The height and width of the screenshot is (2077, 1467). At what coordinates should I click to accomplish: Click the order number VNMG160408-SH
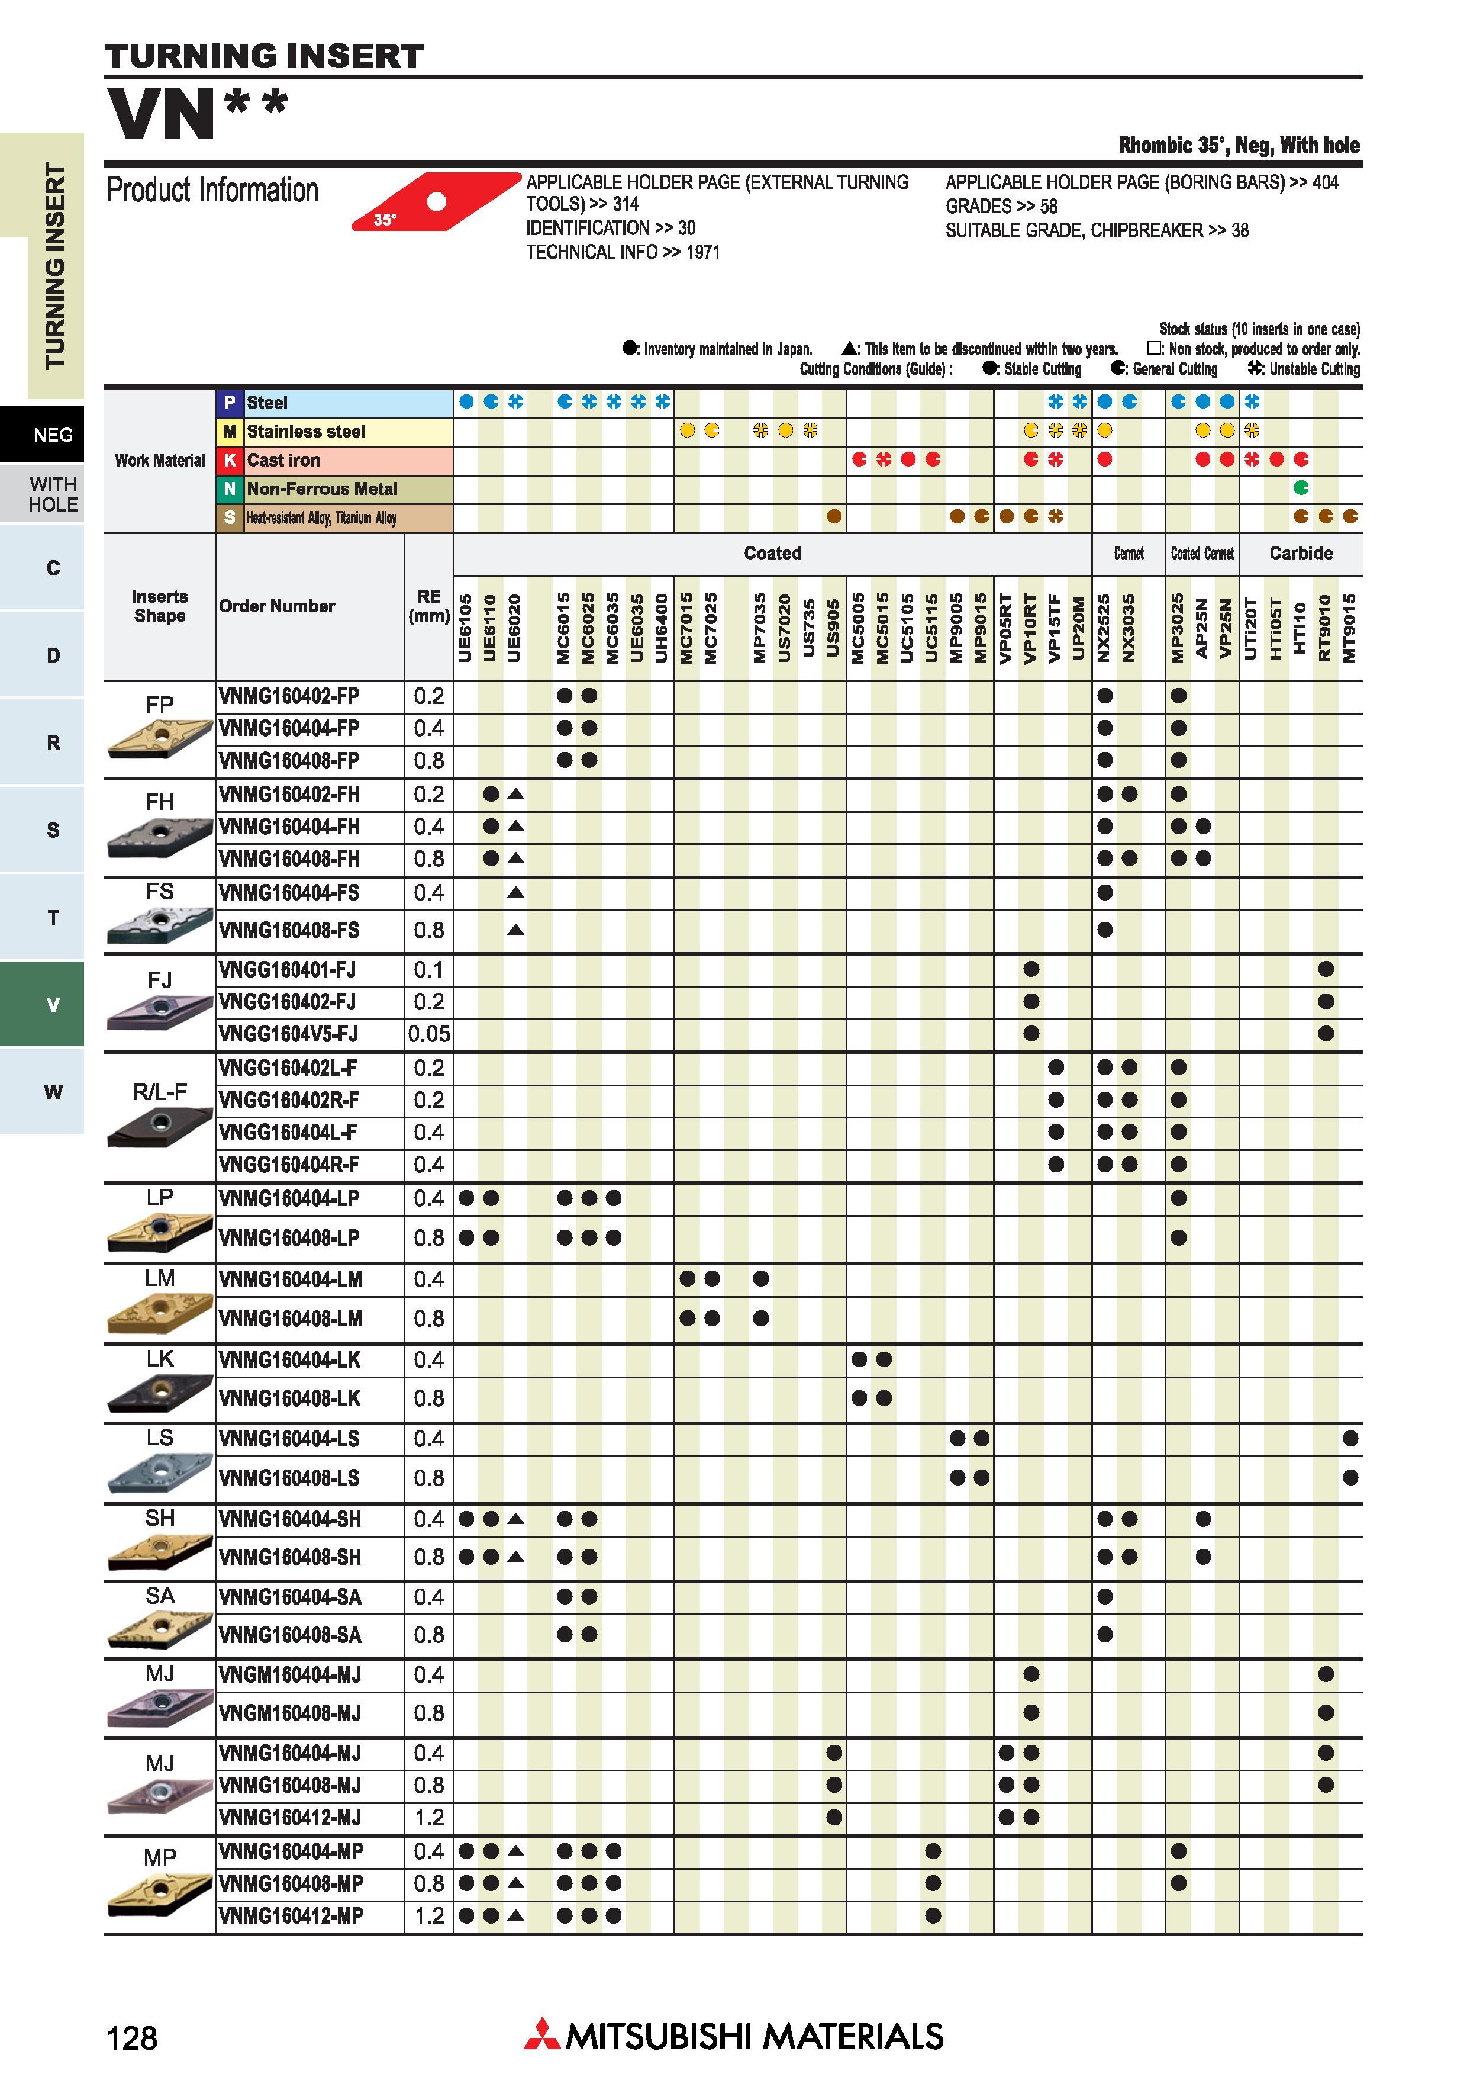click(x=290, y=1558)
